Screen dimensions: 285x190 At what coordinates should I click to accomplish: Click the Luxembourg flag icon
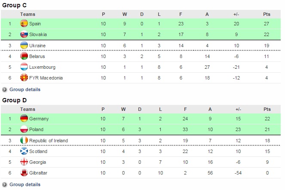point(24,67)
